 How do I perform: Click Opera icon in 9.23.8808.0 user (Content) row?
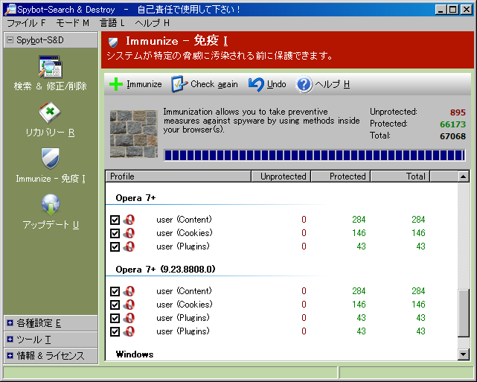click(129, 291)
